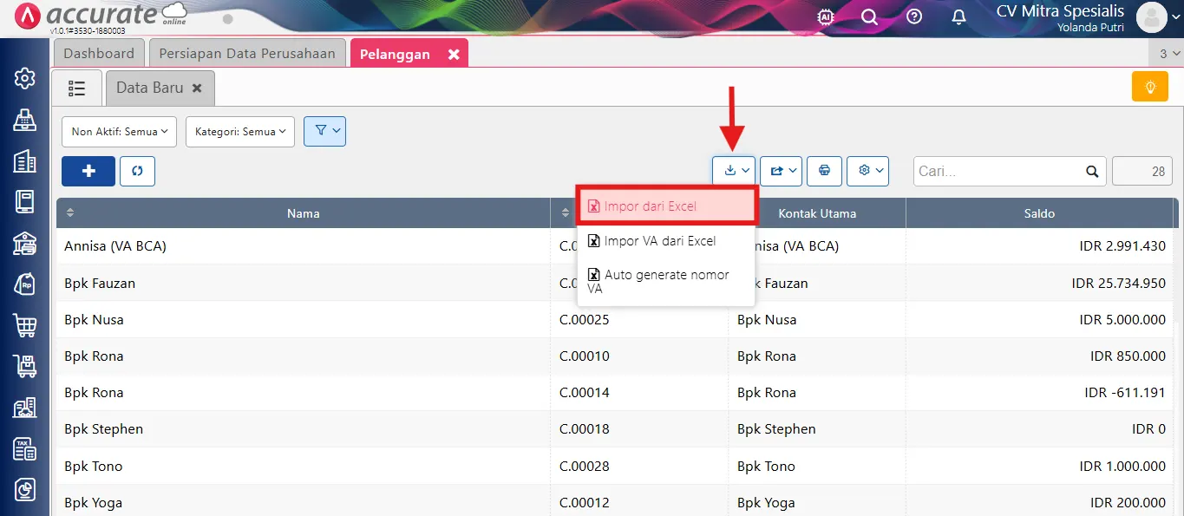Close the Pelanggan tab
1184x516 pixels.
[x=454, y=54]
